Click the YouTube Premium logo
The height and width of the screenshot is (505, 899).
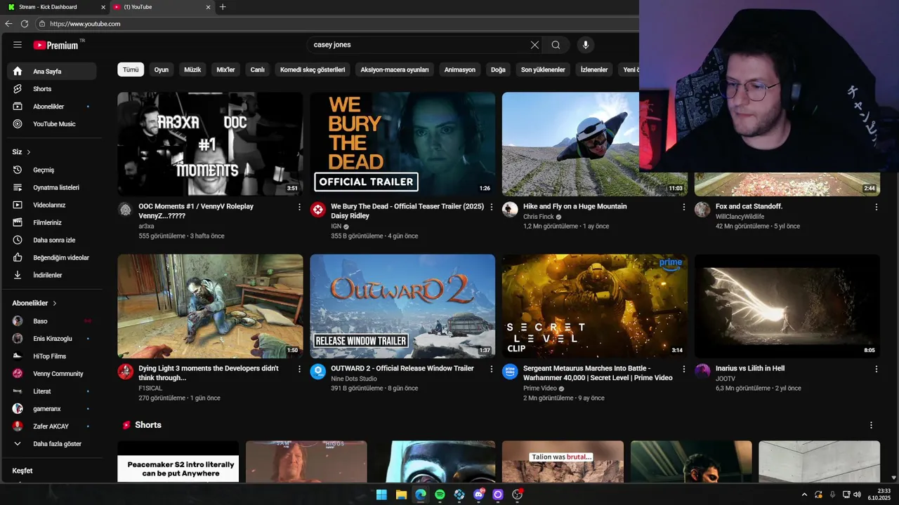click(56, 45)
